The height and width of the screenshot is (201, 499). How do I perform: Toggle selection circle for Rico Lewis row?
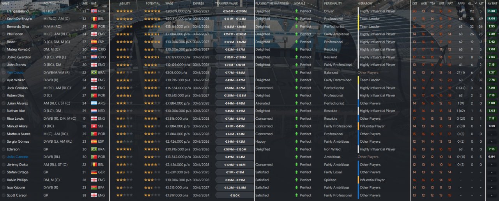(4, 119)
